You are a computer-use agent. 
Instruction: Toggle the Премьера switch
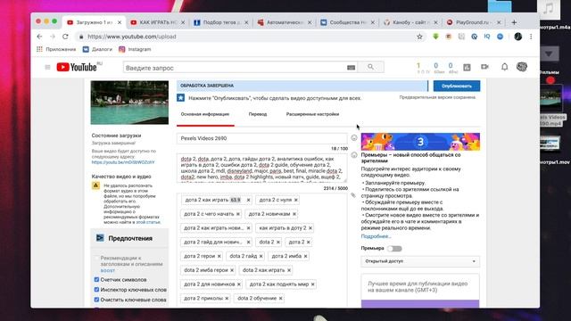point(394,249)
